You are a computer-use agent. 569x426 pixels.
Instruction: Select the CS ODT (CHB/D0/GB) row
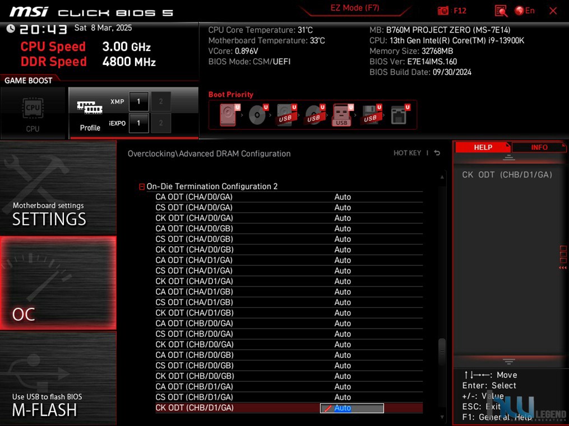pos(289,365)
